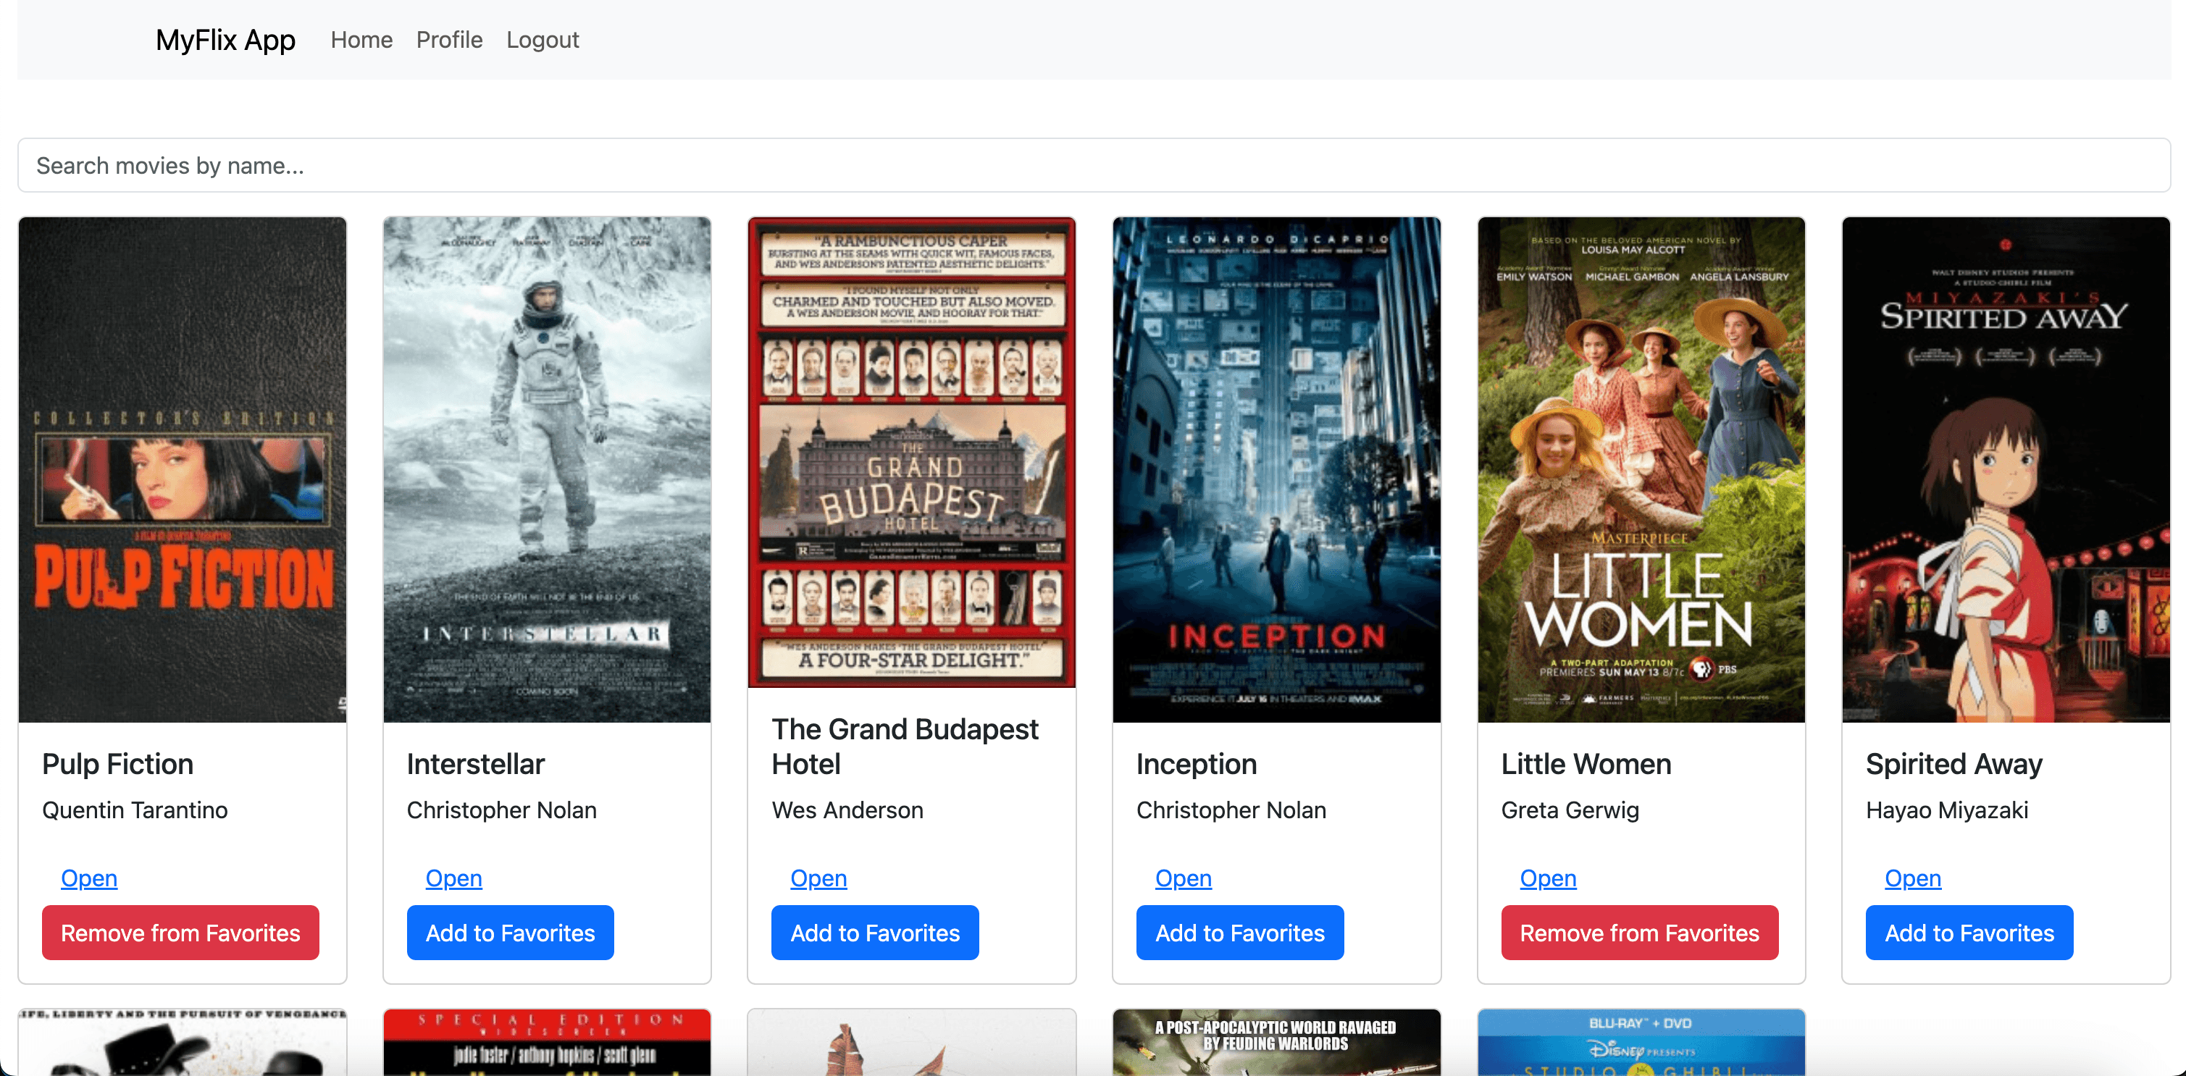Click the Little Women card title
Image resolution: width=2186 pixels, height=1076 pixels.
point(1586,764)
